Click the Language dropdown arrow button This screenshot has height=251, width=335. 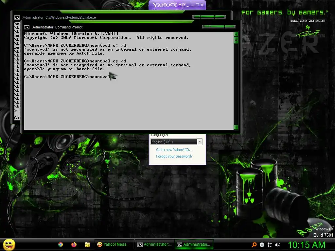click(x=200, y=142)
